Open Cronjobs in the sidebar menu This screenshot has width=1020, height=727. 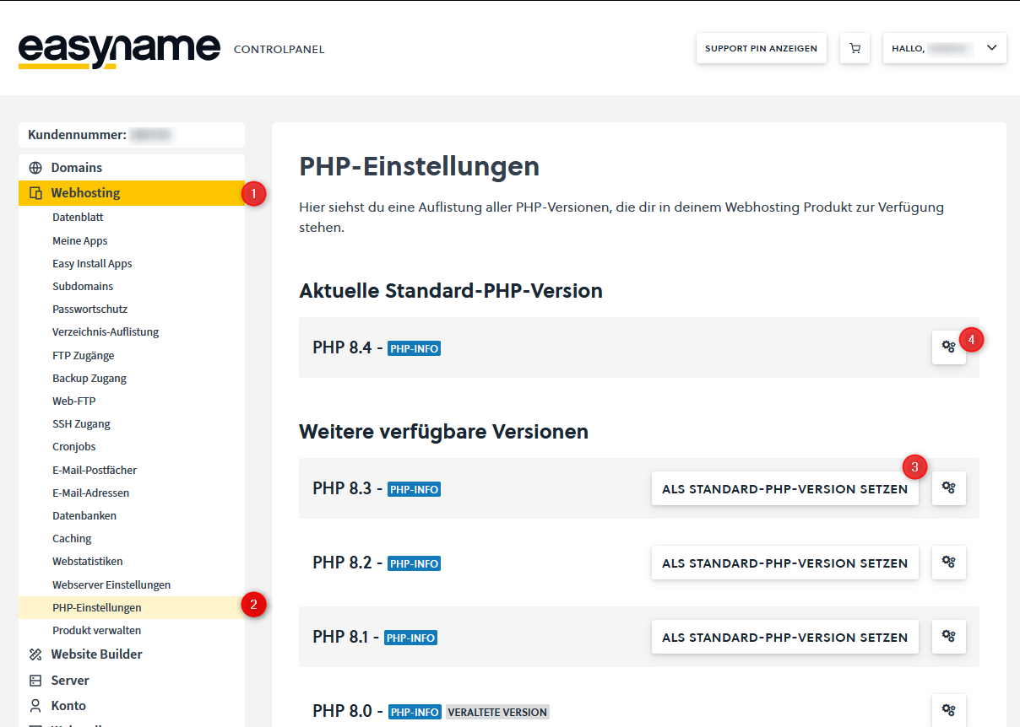tap(73, 447)
